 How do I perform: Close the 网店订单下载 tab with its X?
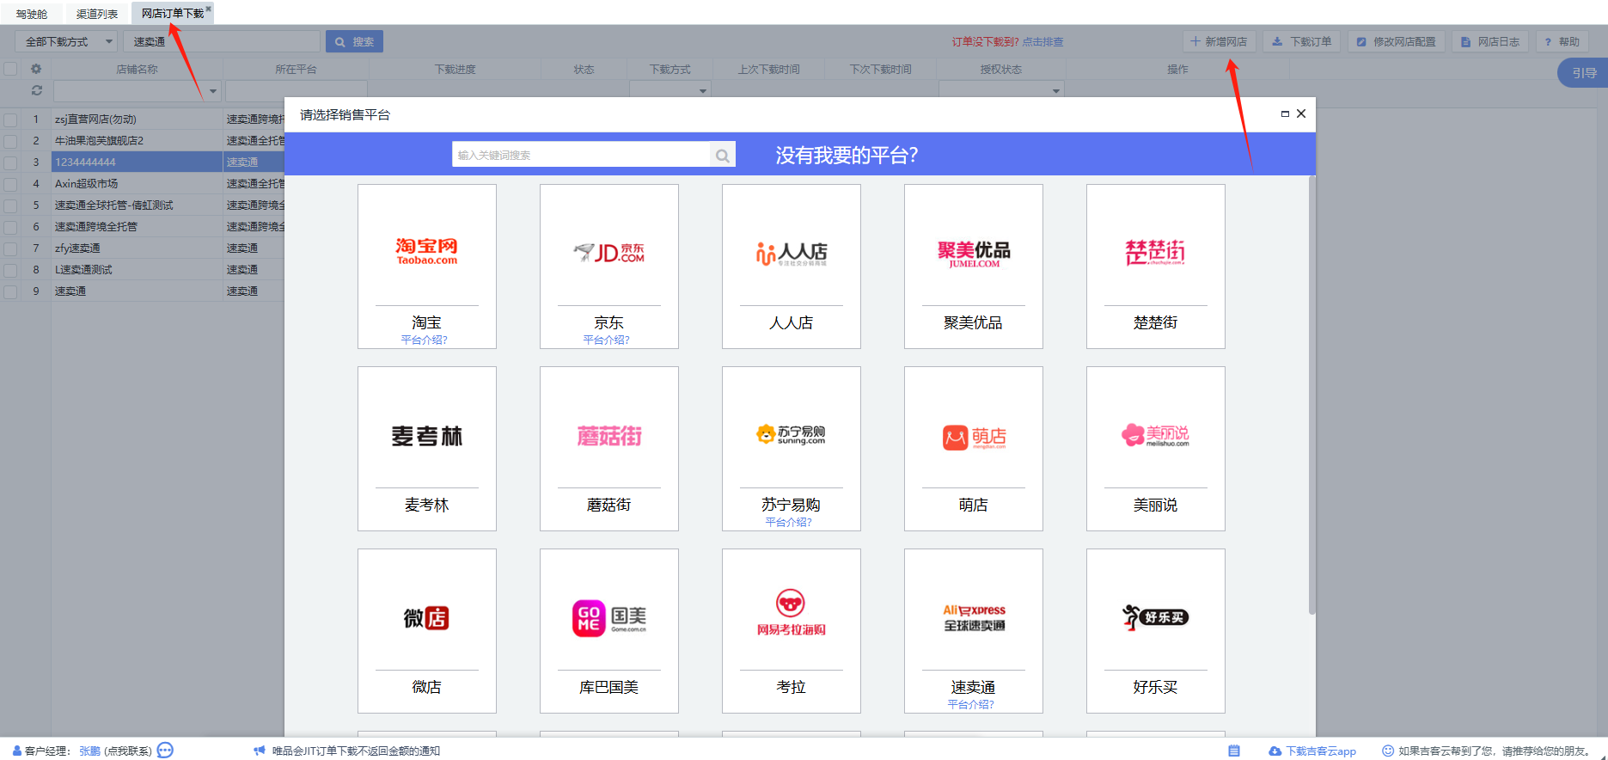pyautogui.click(x=208, y=9)
